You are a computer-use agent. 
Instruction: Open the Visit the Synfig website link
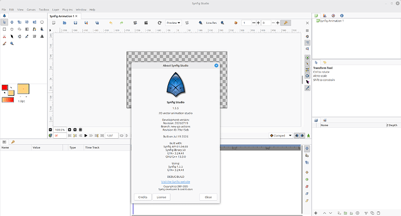[x=176, y=182]
